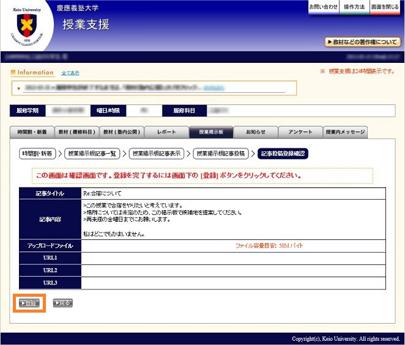
Task: Go to 授業掲示板記事投稿 breadcrumb step
Action: click(222, 154)
